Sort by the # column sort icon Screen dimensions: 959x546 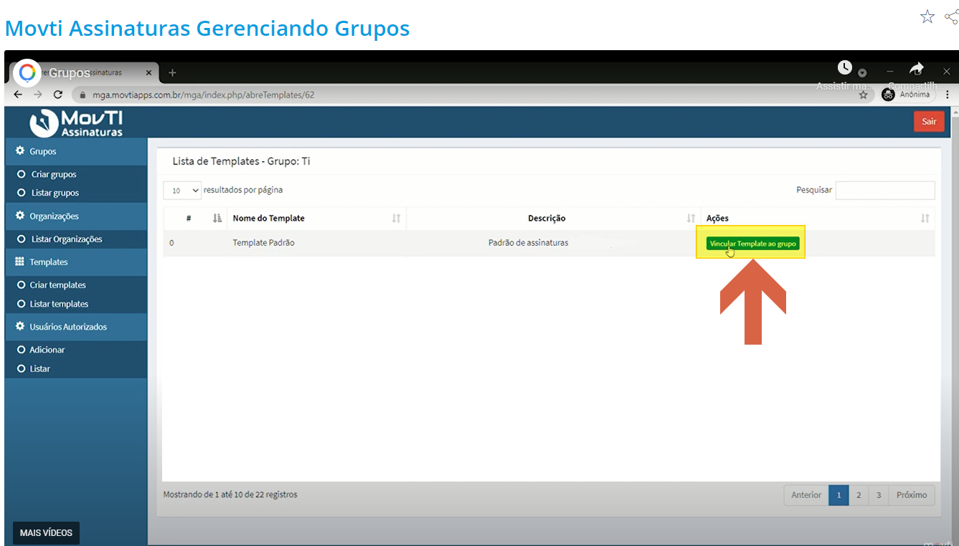[217, 219]
